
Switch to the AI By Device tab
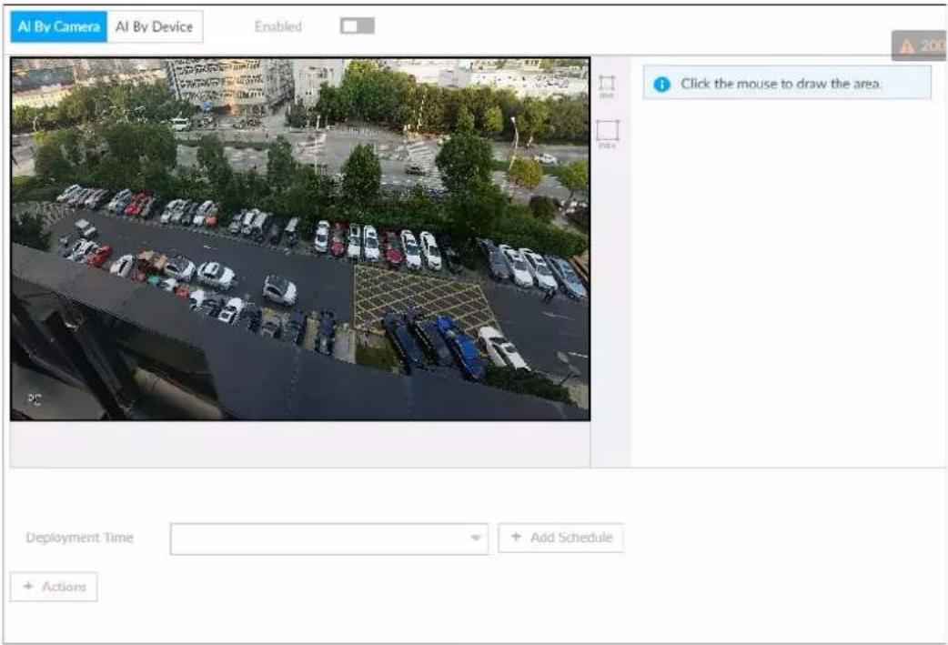[x=155, y=26]
